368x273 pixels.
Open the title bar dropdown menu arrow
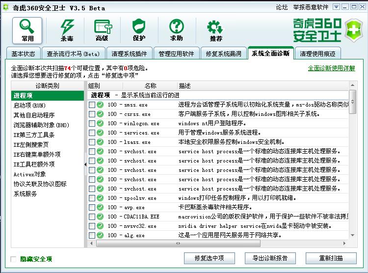336,7
